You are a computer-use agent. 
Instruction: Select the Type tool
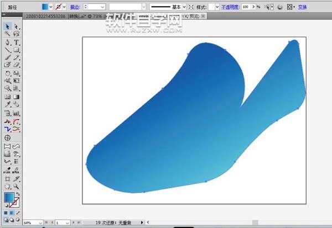point(17,42)
